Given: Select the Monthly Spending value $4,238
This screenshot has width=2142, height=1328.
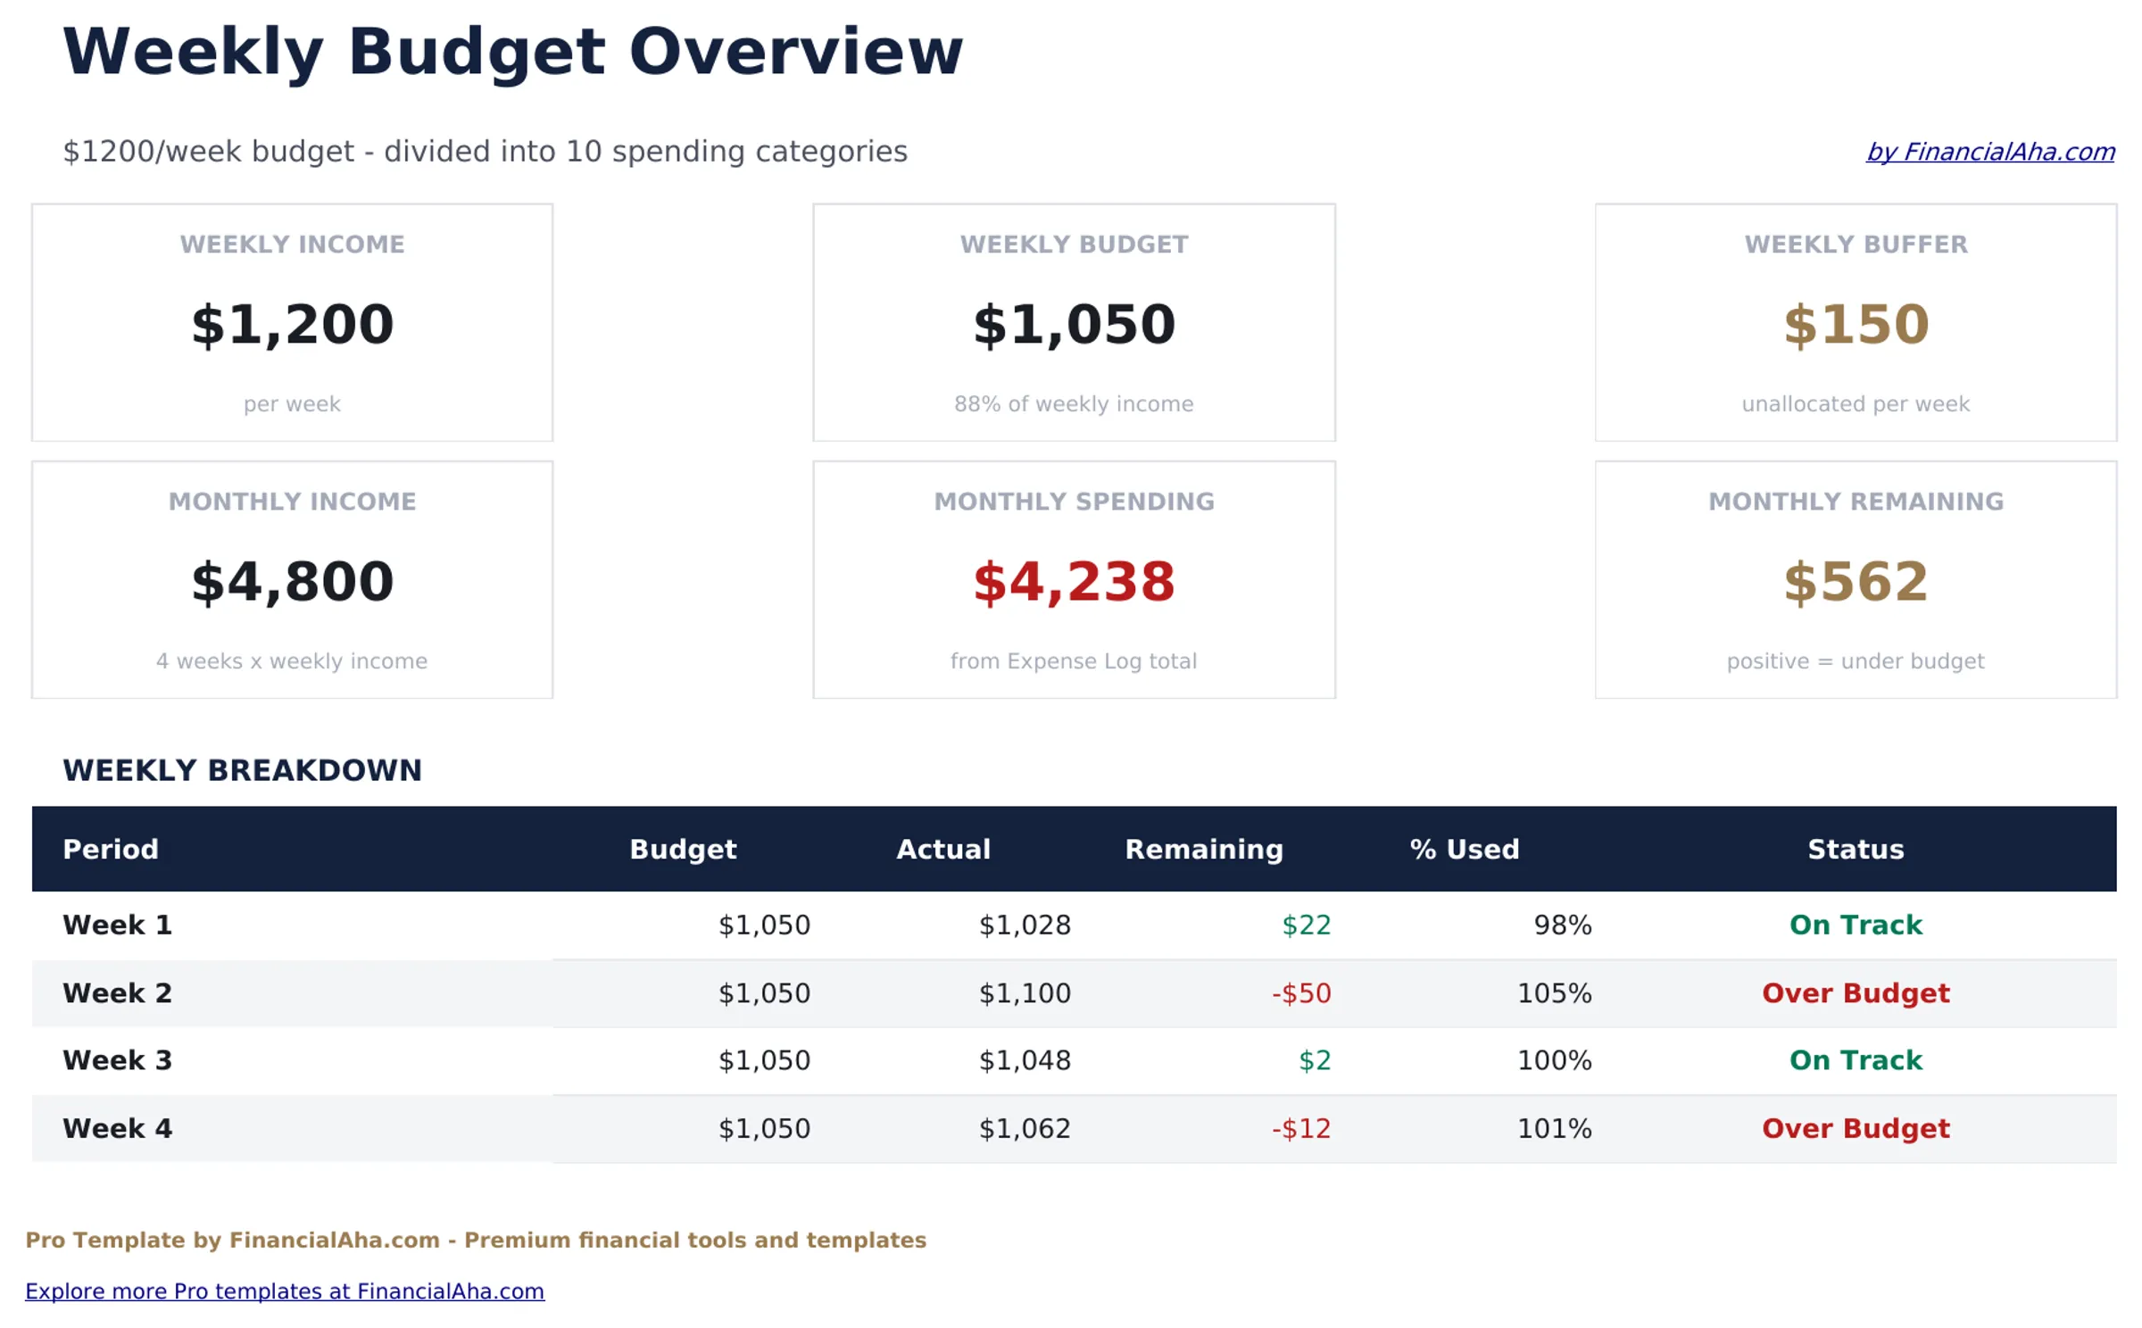Looking at the screenshot, I should pyautogui.click(x=1074, y=585).
